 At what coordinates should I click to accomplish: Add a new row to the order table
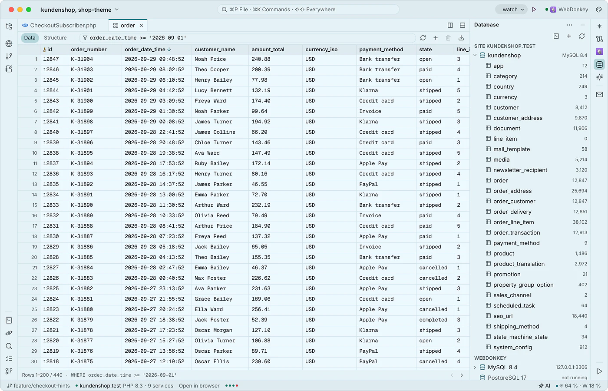click(x=436, y=38)
